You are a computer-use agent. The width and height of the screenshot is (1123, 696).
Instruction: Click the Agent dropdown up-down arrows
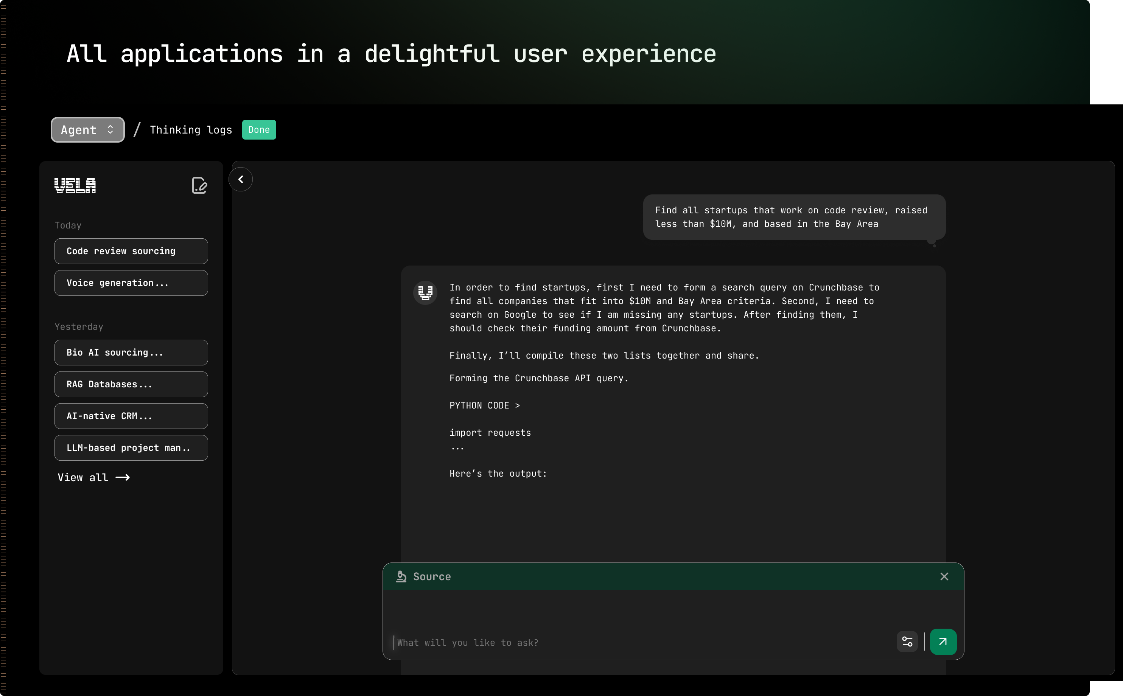tap(110, 130)
